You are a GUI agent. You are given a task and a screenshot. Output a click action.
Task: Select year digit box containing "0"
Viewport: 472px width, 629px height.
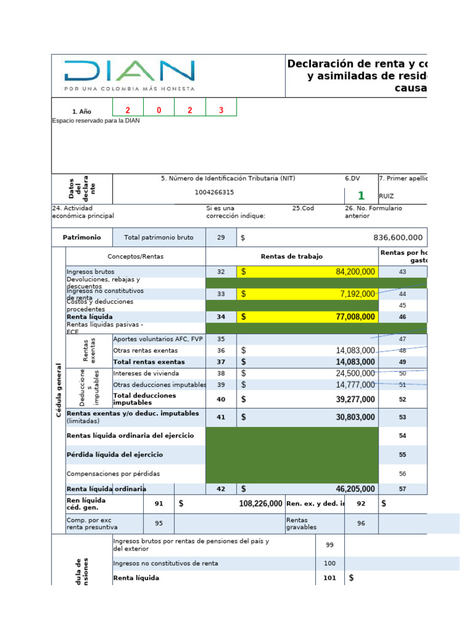coord(159,107)
